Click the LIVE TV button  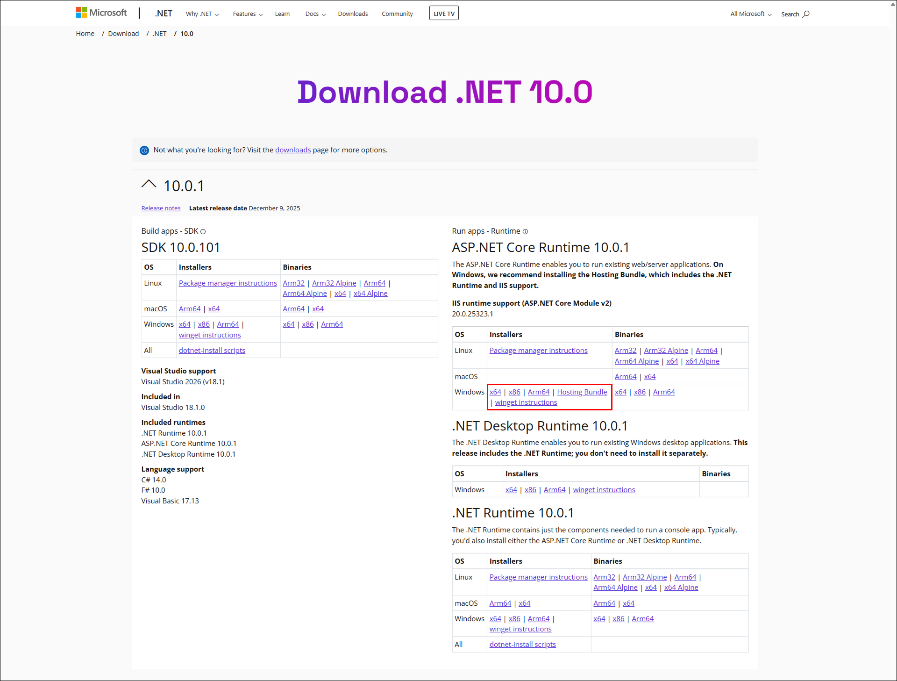point(444,13)
